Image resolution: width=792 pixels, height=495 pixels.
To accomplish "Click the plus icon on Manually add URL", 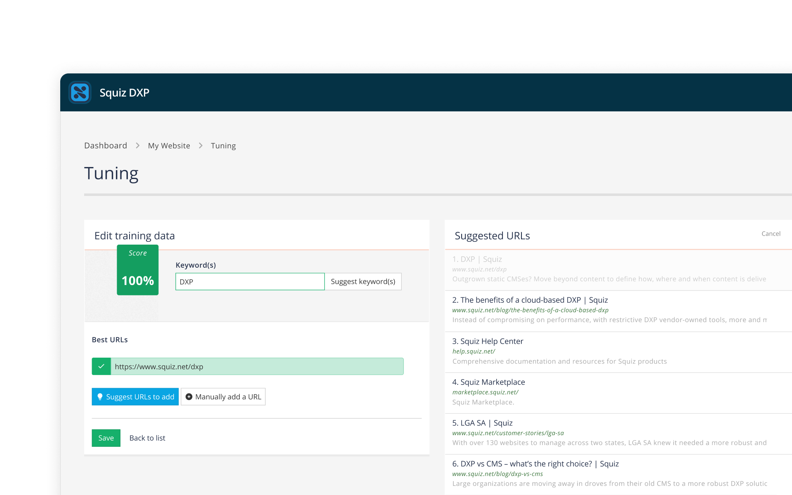I will 189,397.
